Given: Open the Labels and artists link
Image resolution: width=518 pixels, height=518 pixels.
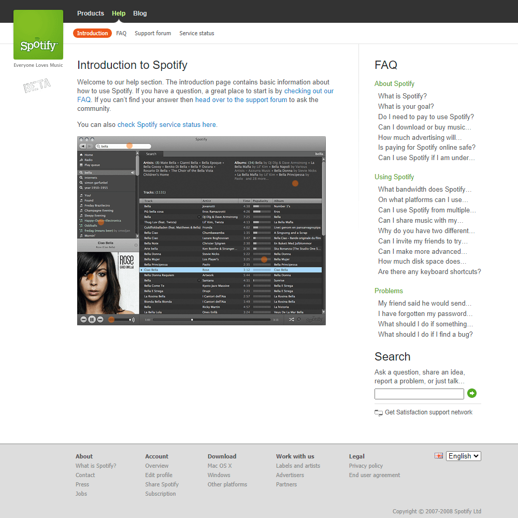Looking at the screenshot, I should [298, 466].
